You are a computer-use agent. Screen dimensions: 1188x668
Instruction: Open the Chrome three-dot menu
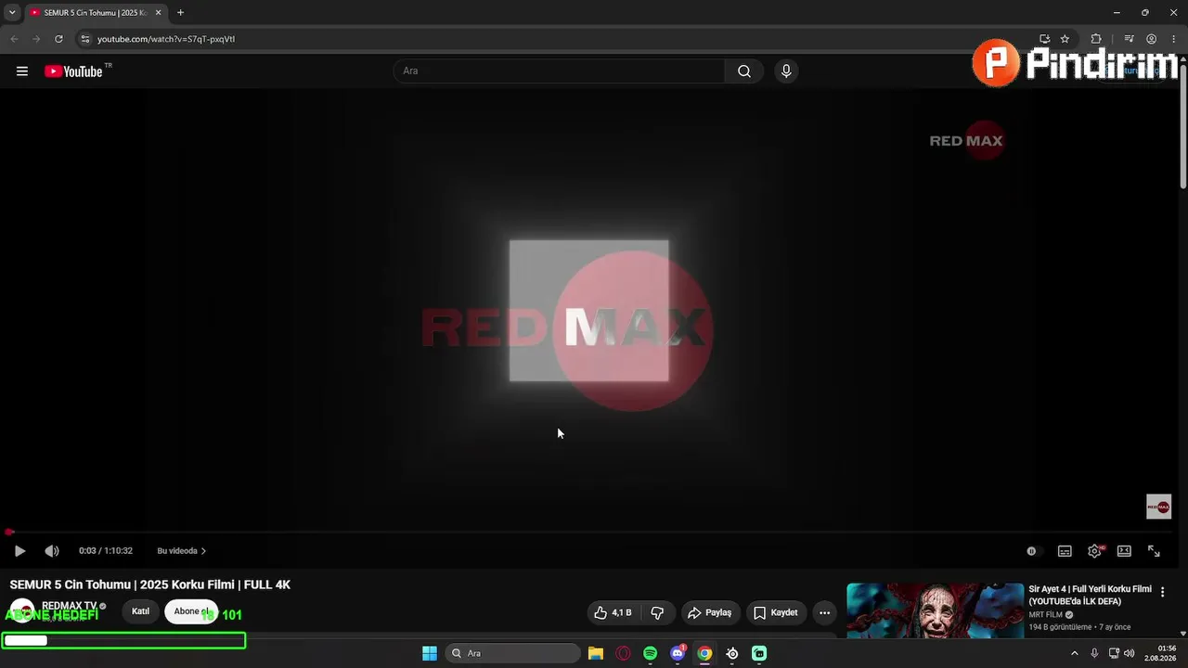tap(1173, 39)
